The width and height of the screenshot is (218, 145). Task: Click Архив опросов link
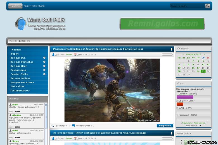pyautogui.click(x=199, y=123)
